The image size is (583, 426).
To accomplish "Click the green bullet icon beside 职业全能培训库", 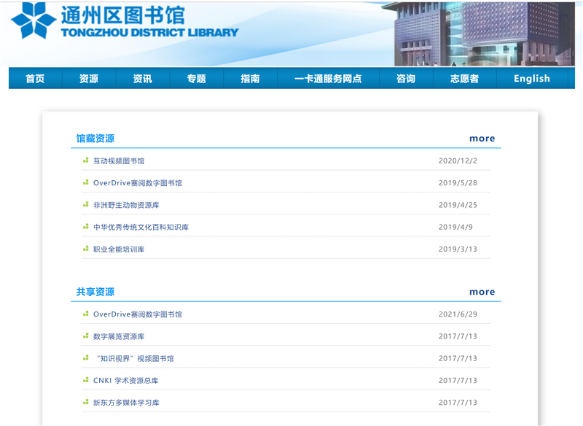I will pyautogui.click(x=86, y=249).
